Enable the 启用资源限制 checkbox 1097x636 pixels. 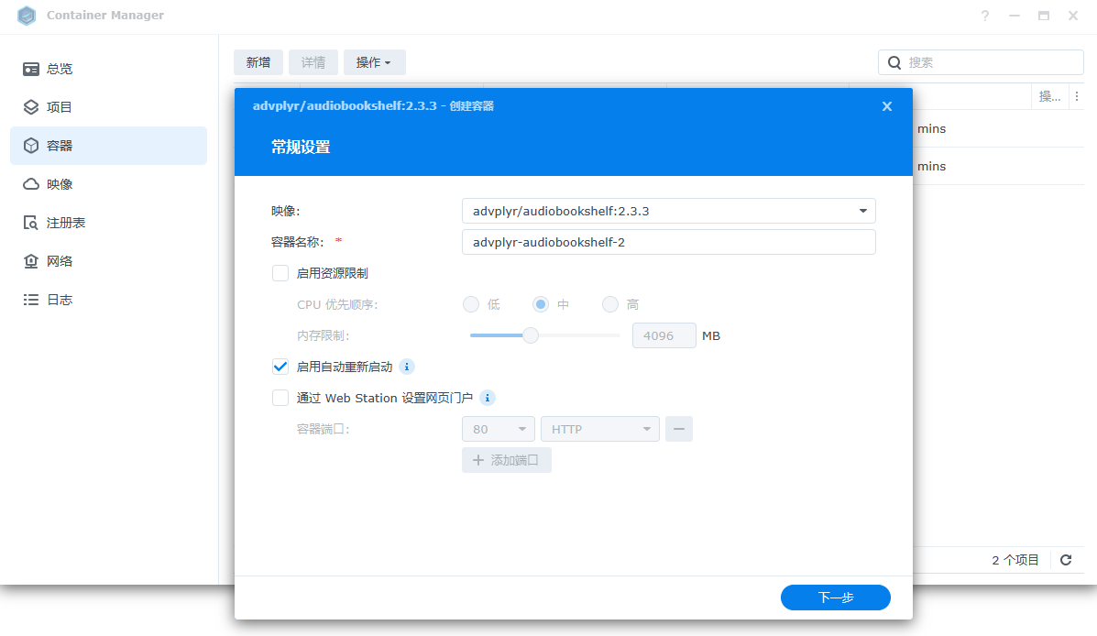point(280,273)
